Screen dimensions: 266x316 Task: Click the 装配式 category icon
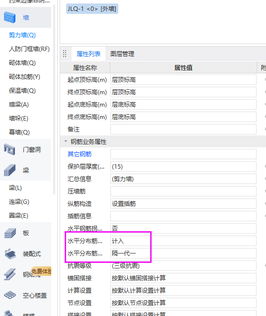pos(10,253)
